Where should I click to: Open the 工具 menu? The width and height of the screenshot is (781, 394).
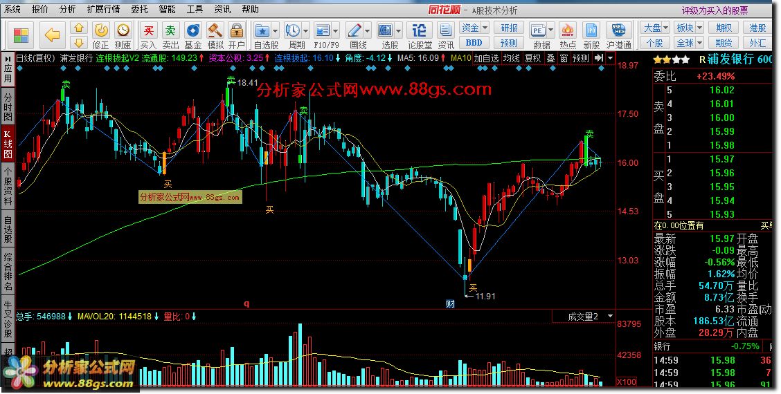pos(195,9)
